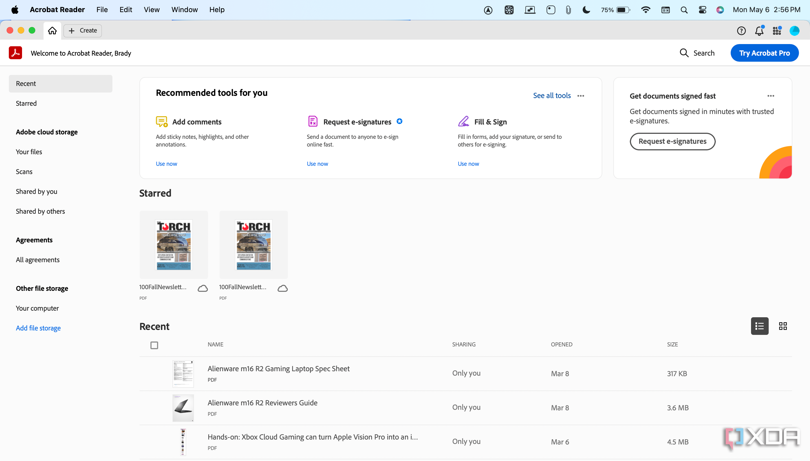Open the Edit menu
810x461 pixels.
point(126,9)
